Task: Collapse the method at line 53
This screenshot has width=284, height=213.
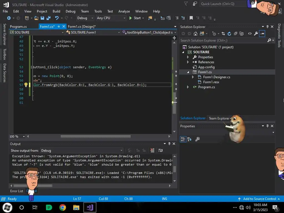Action: coord(32,67)
